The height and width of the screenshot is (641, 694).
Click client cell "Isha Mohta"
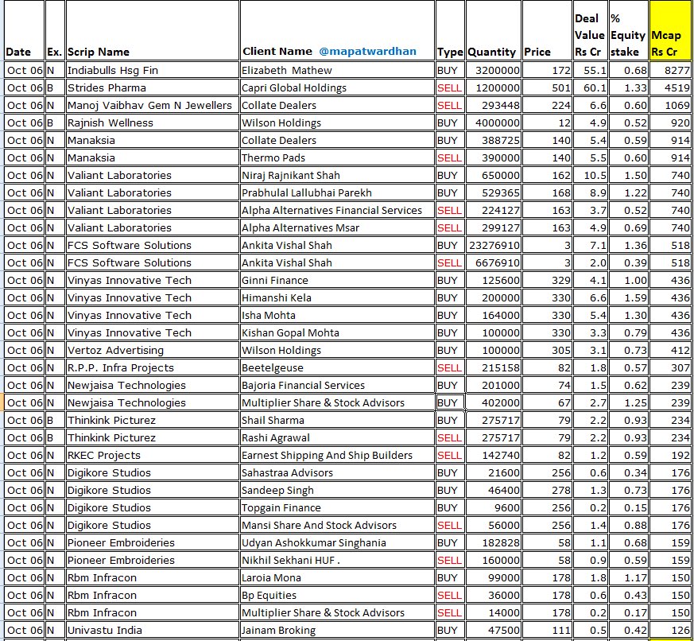coord(337,315)
